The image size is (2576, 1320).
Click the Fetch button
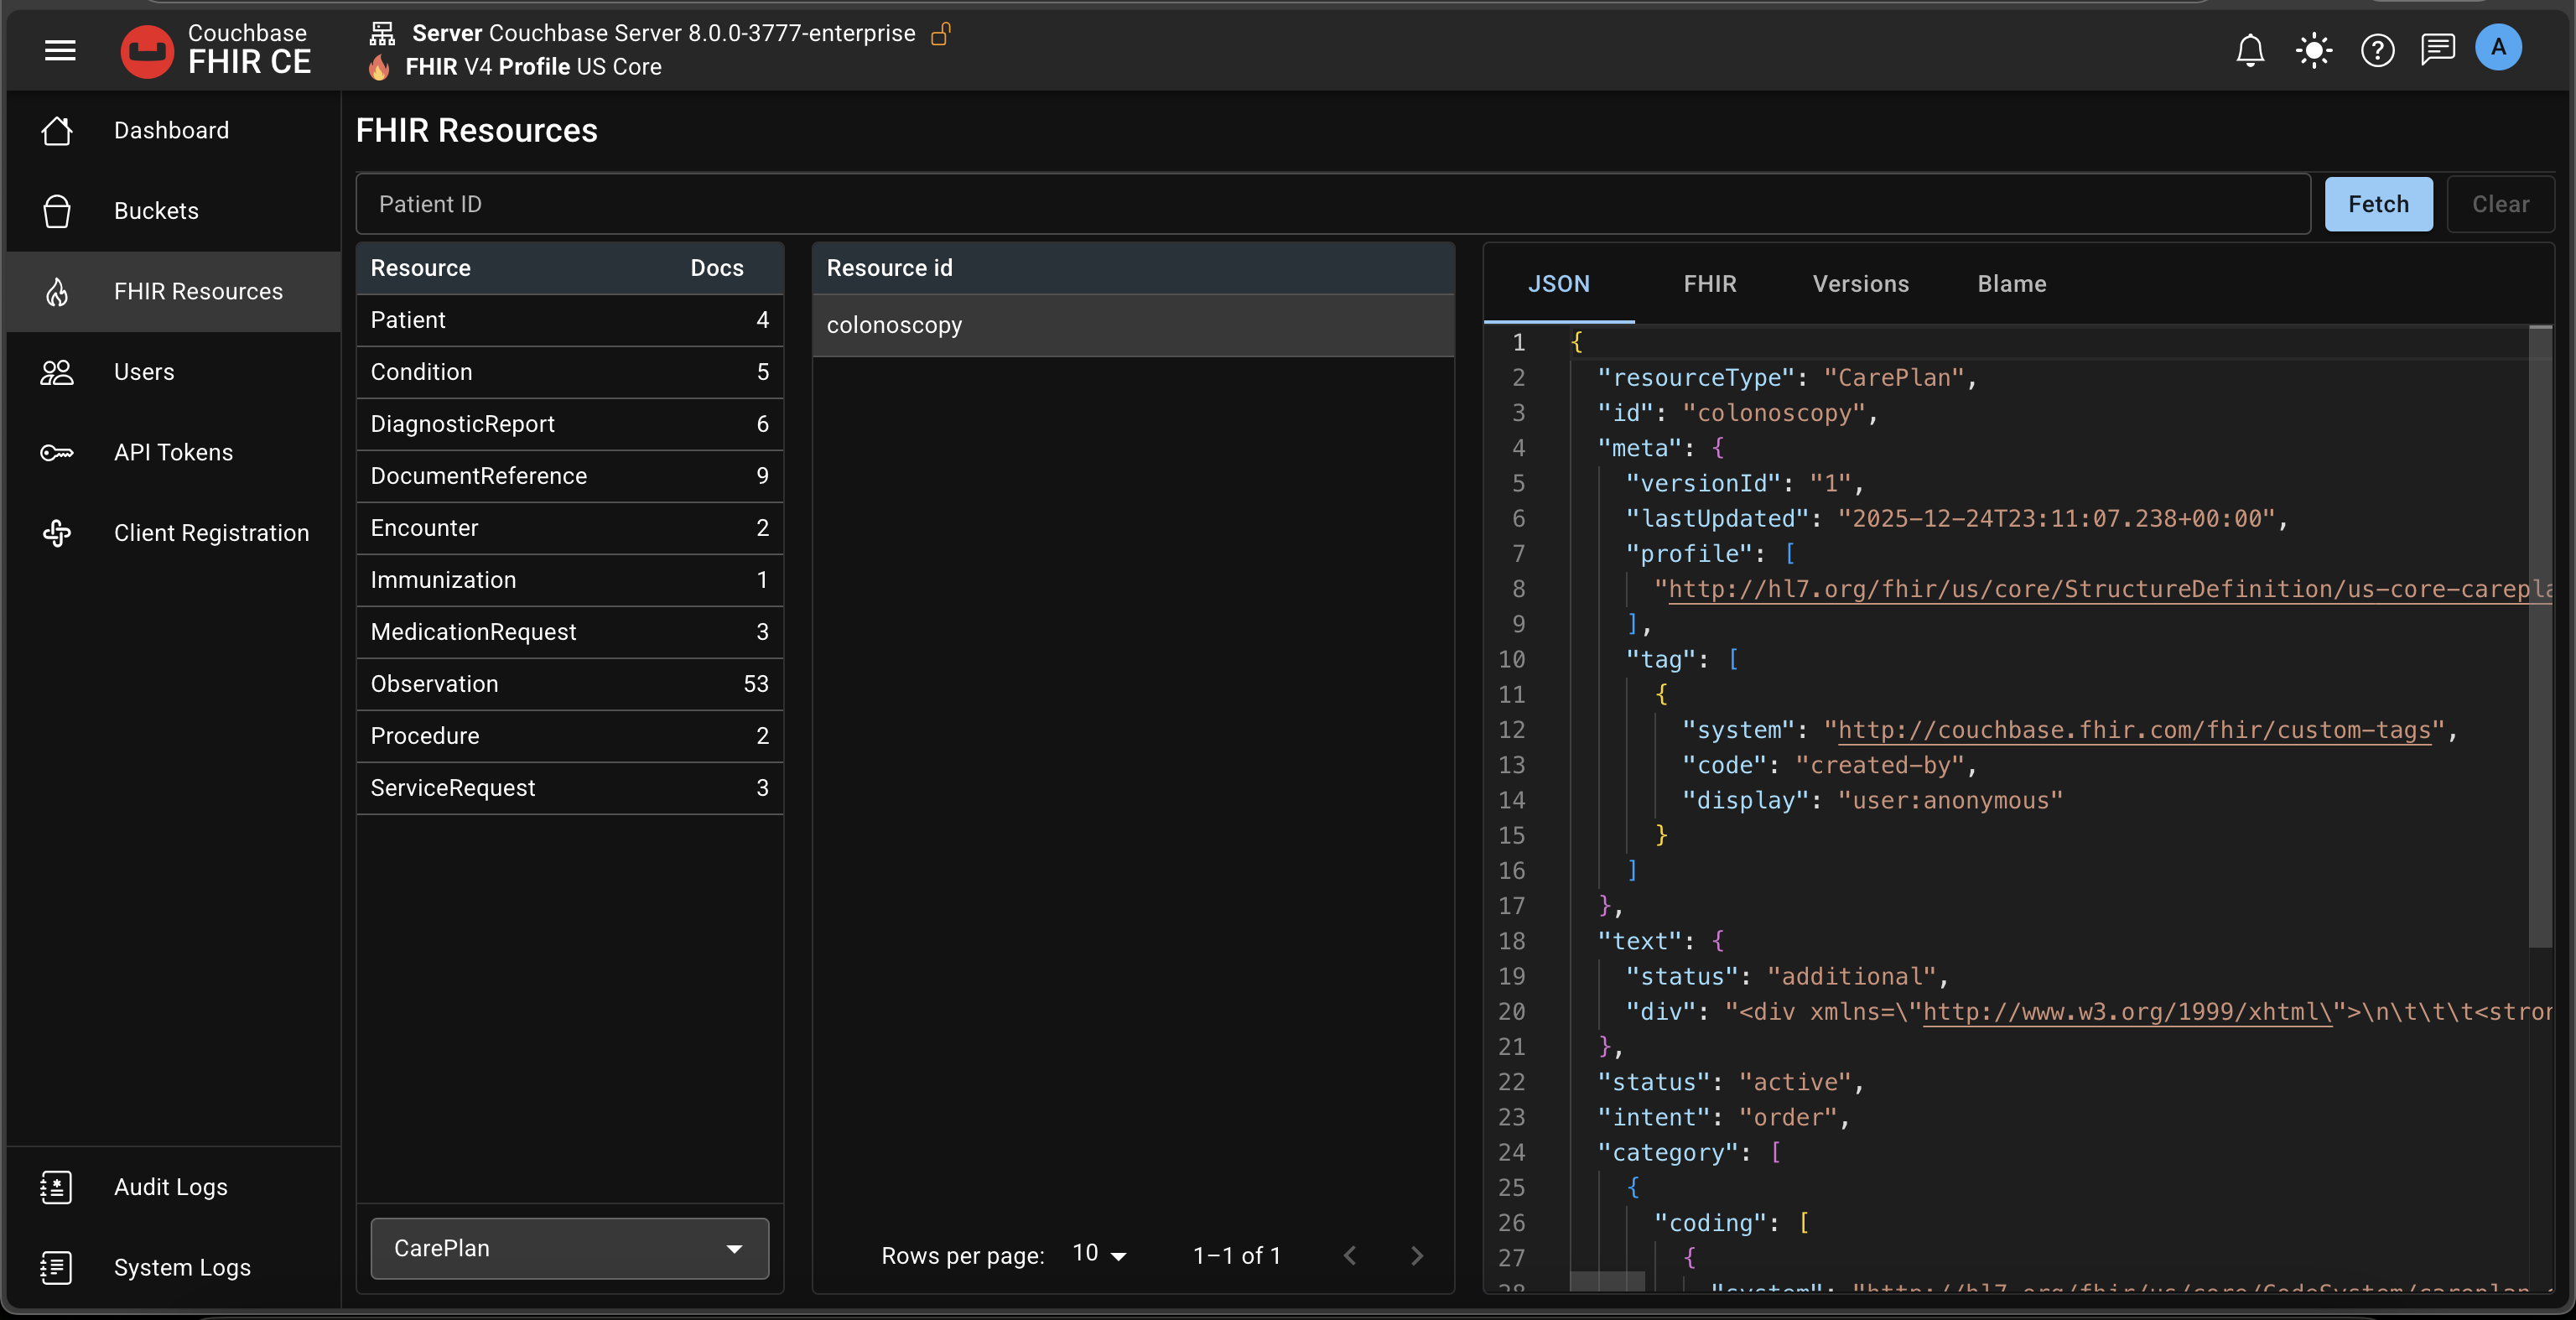tap(2378, 204)
